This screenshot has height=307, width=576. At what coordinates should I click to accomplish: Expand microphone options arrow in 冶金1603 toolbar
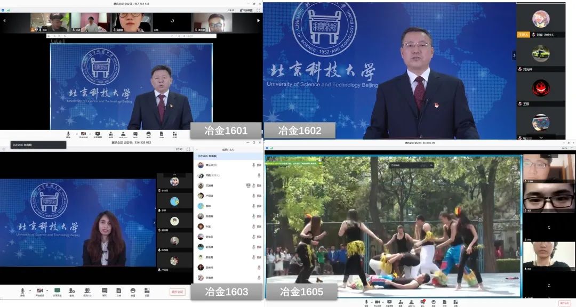(x=29, y=290)
